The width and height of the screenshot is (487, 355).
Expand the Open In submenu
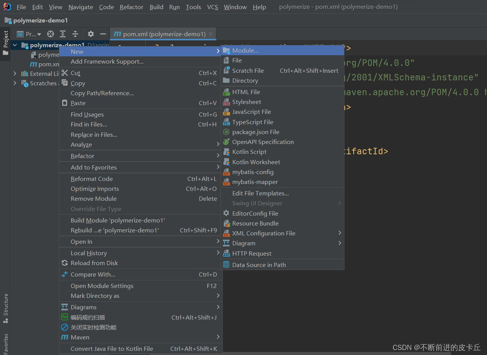[218, 241]
